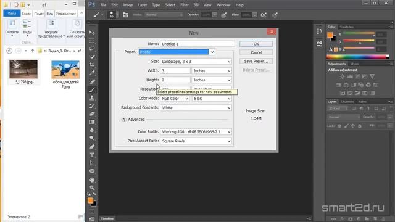Screen dimensions: 395x222
Task: Select the Brush tool in the toolbar
Action: pyautogui.click(x=92, y=89)
